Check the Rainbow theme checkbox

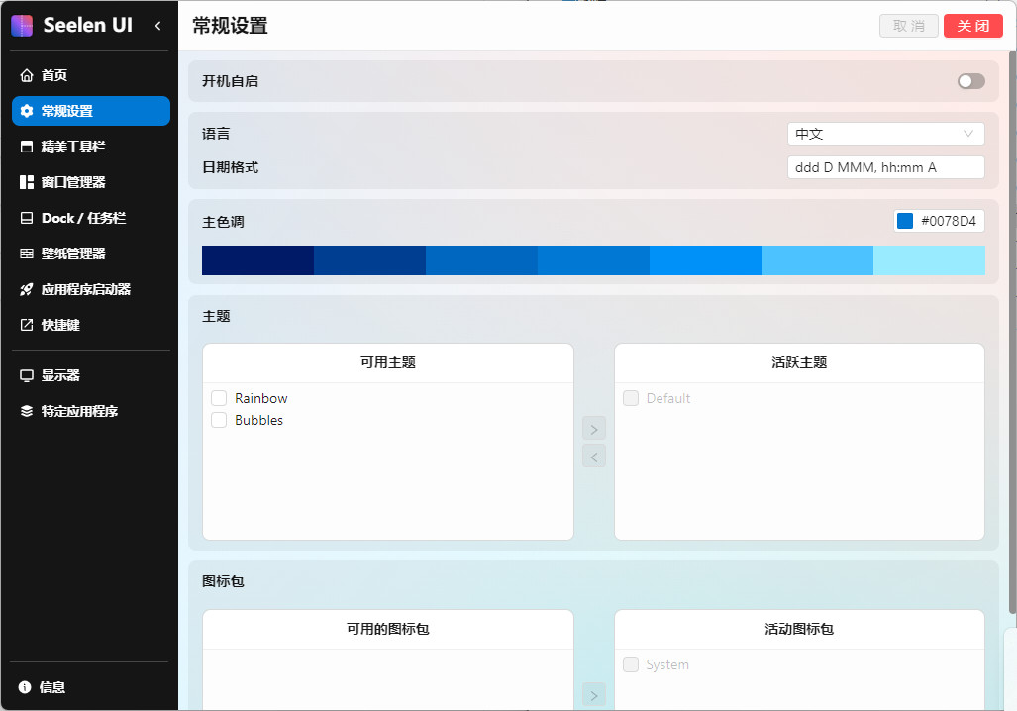[219, 398]
